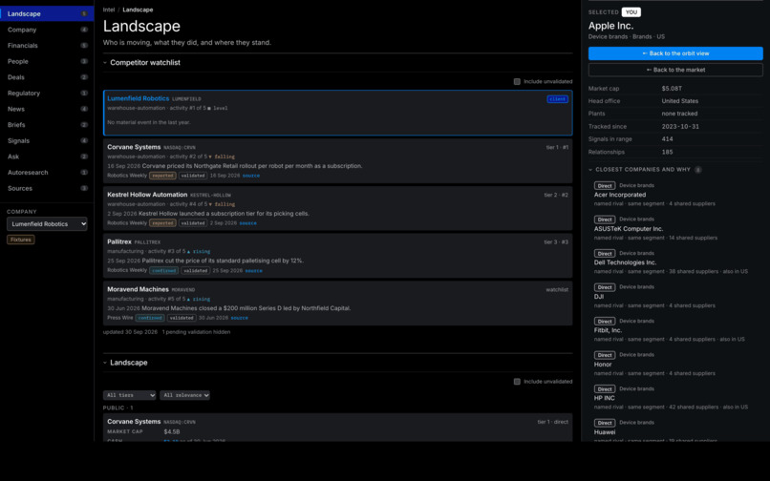Click the reported badge on Corvane Systems
770x481 pixels.
point(162,176)
